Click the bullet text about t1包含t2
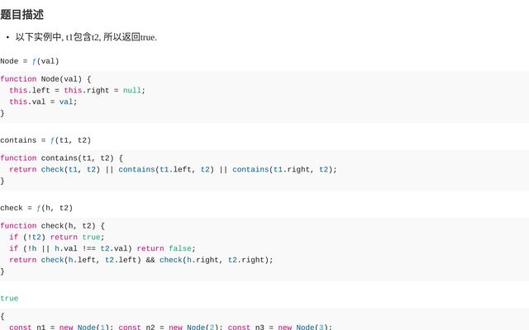 [86, 37]
